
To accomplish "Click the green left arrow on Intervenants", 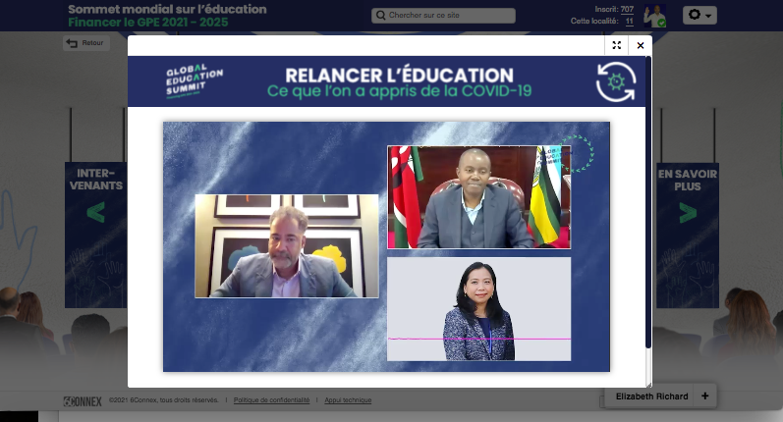I will pos(95,213).
